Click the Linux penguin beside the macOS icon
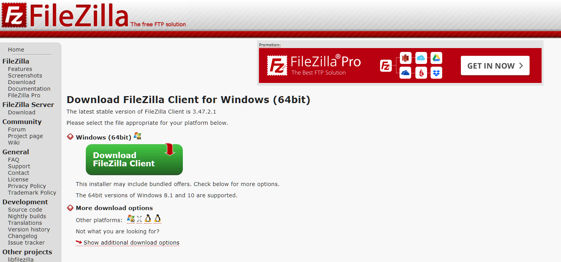The image size is (561, 262). [x=148, y=219]
